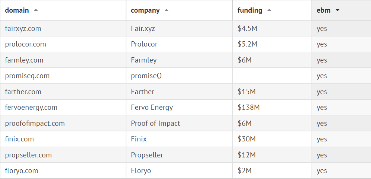Sort table by funding header

point(249,10)
